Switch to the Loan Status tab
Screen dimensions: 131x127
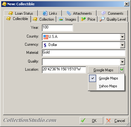21,13
